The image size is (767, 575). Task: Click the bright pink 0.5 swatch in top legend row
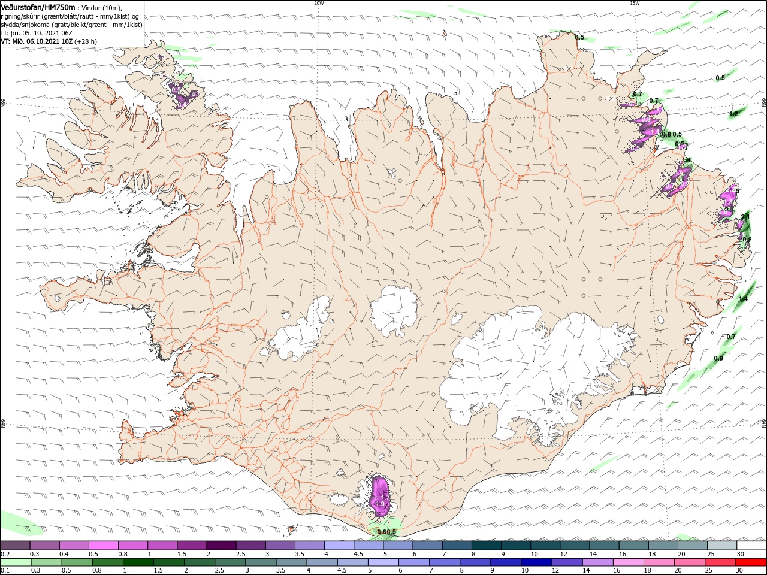point(103,546)
